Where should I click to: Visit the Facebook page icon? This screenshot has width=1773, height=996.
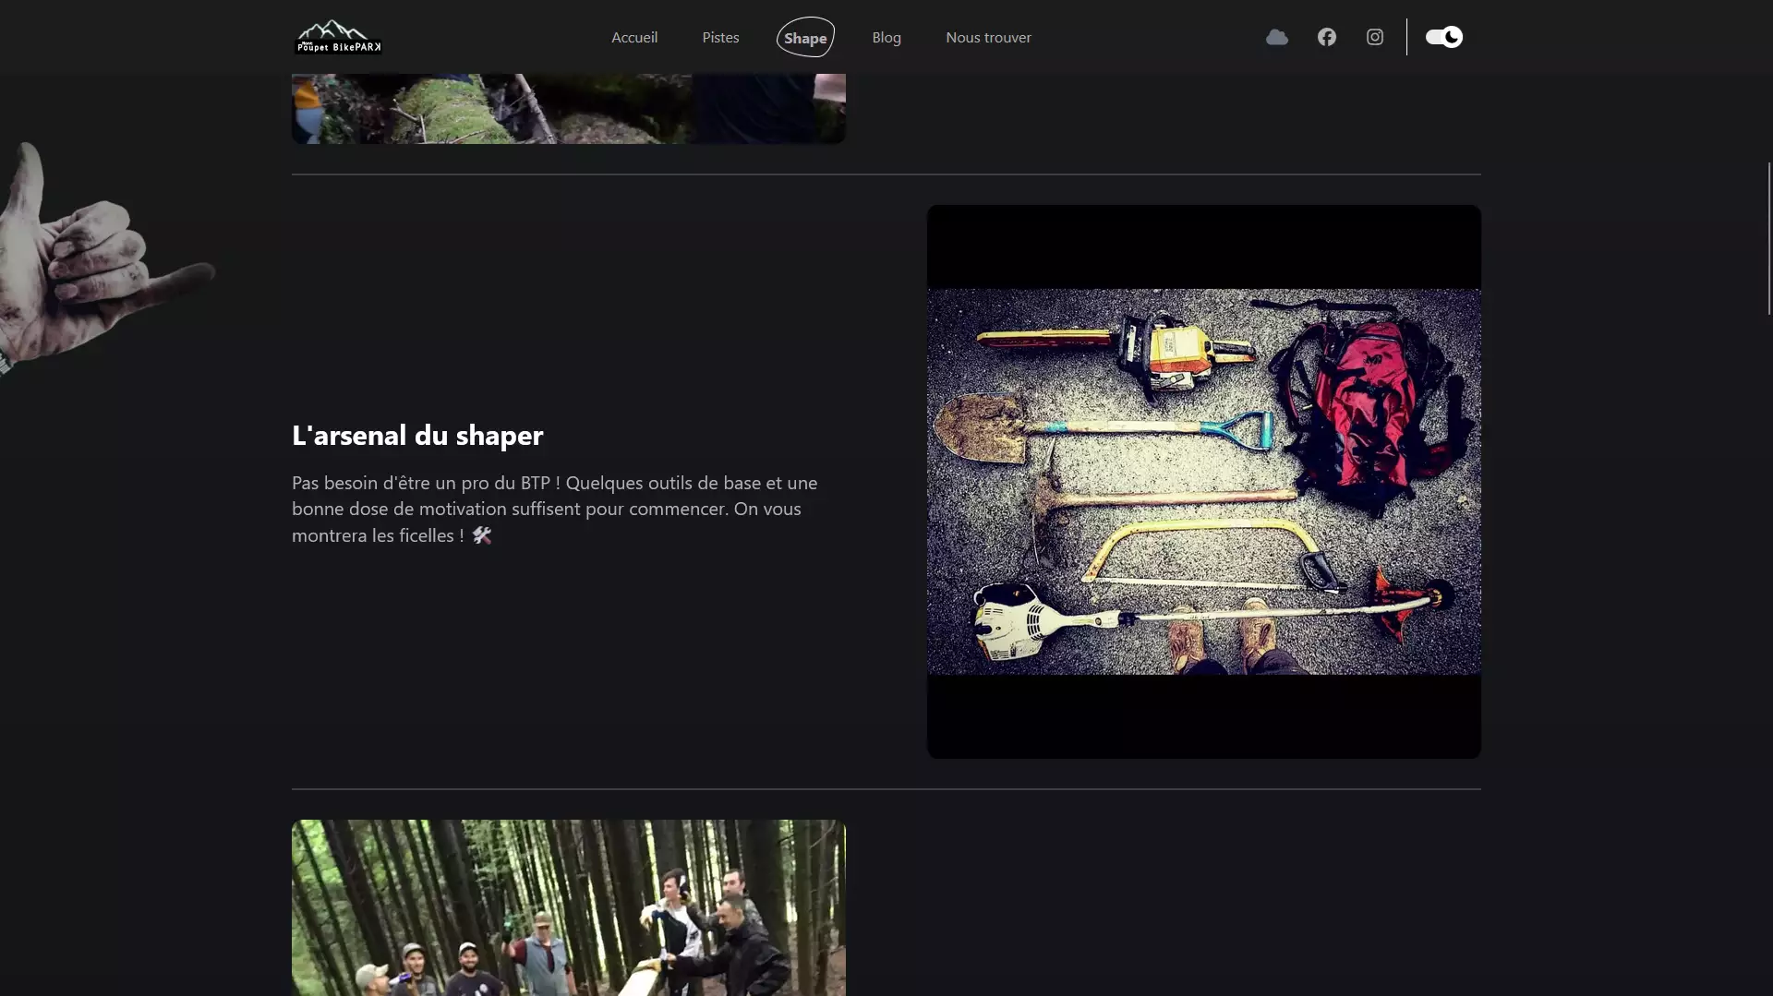[1326, 37]
